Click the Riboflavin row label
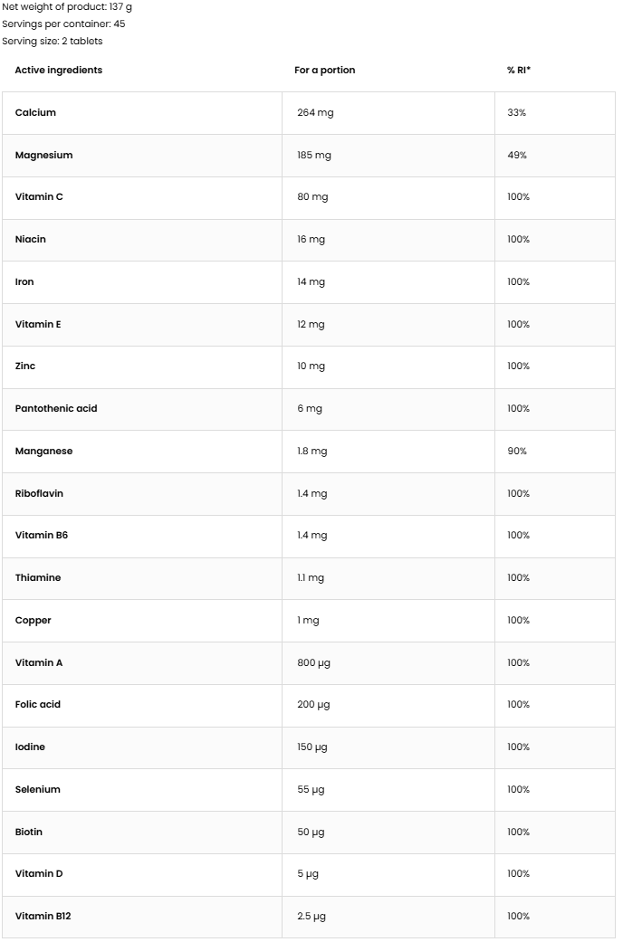 [x=39, y=494]
